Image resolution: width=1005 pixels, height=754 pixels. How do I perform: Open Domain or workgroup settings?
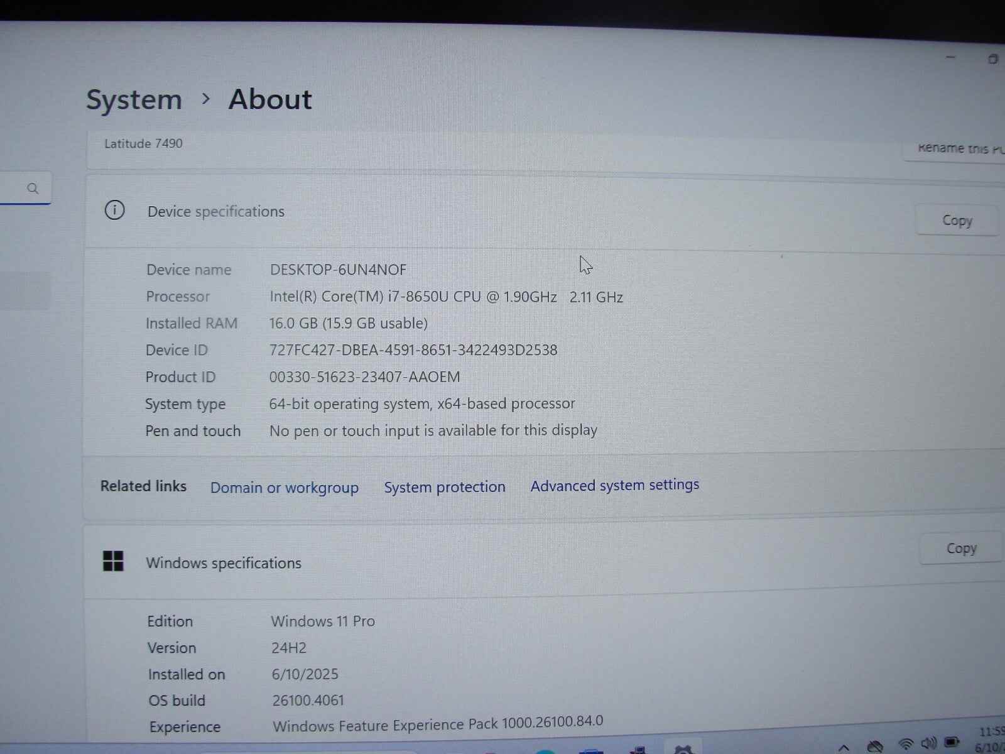[285, 488]
